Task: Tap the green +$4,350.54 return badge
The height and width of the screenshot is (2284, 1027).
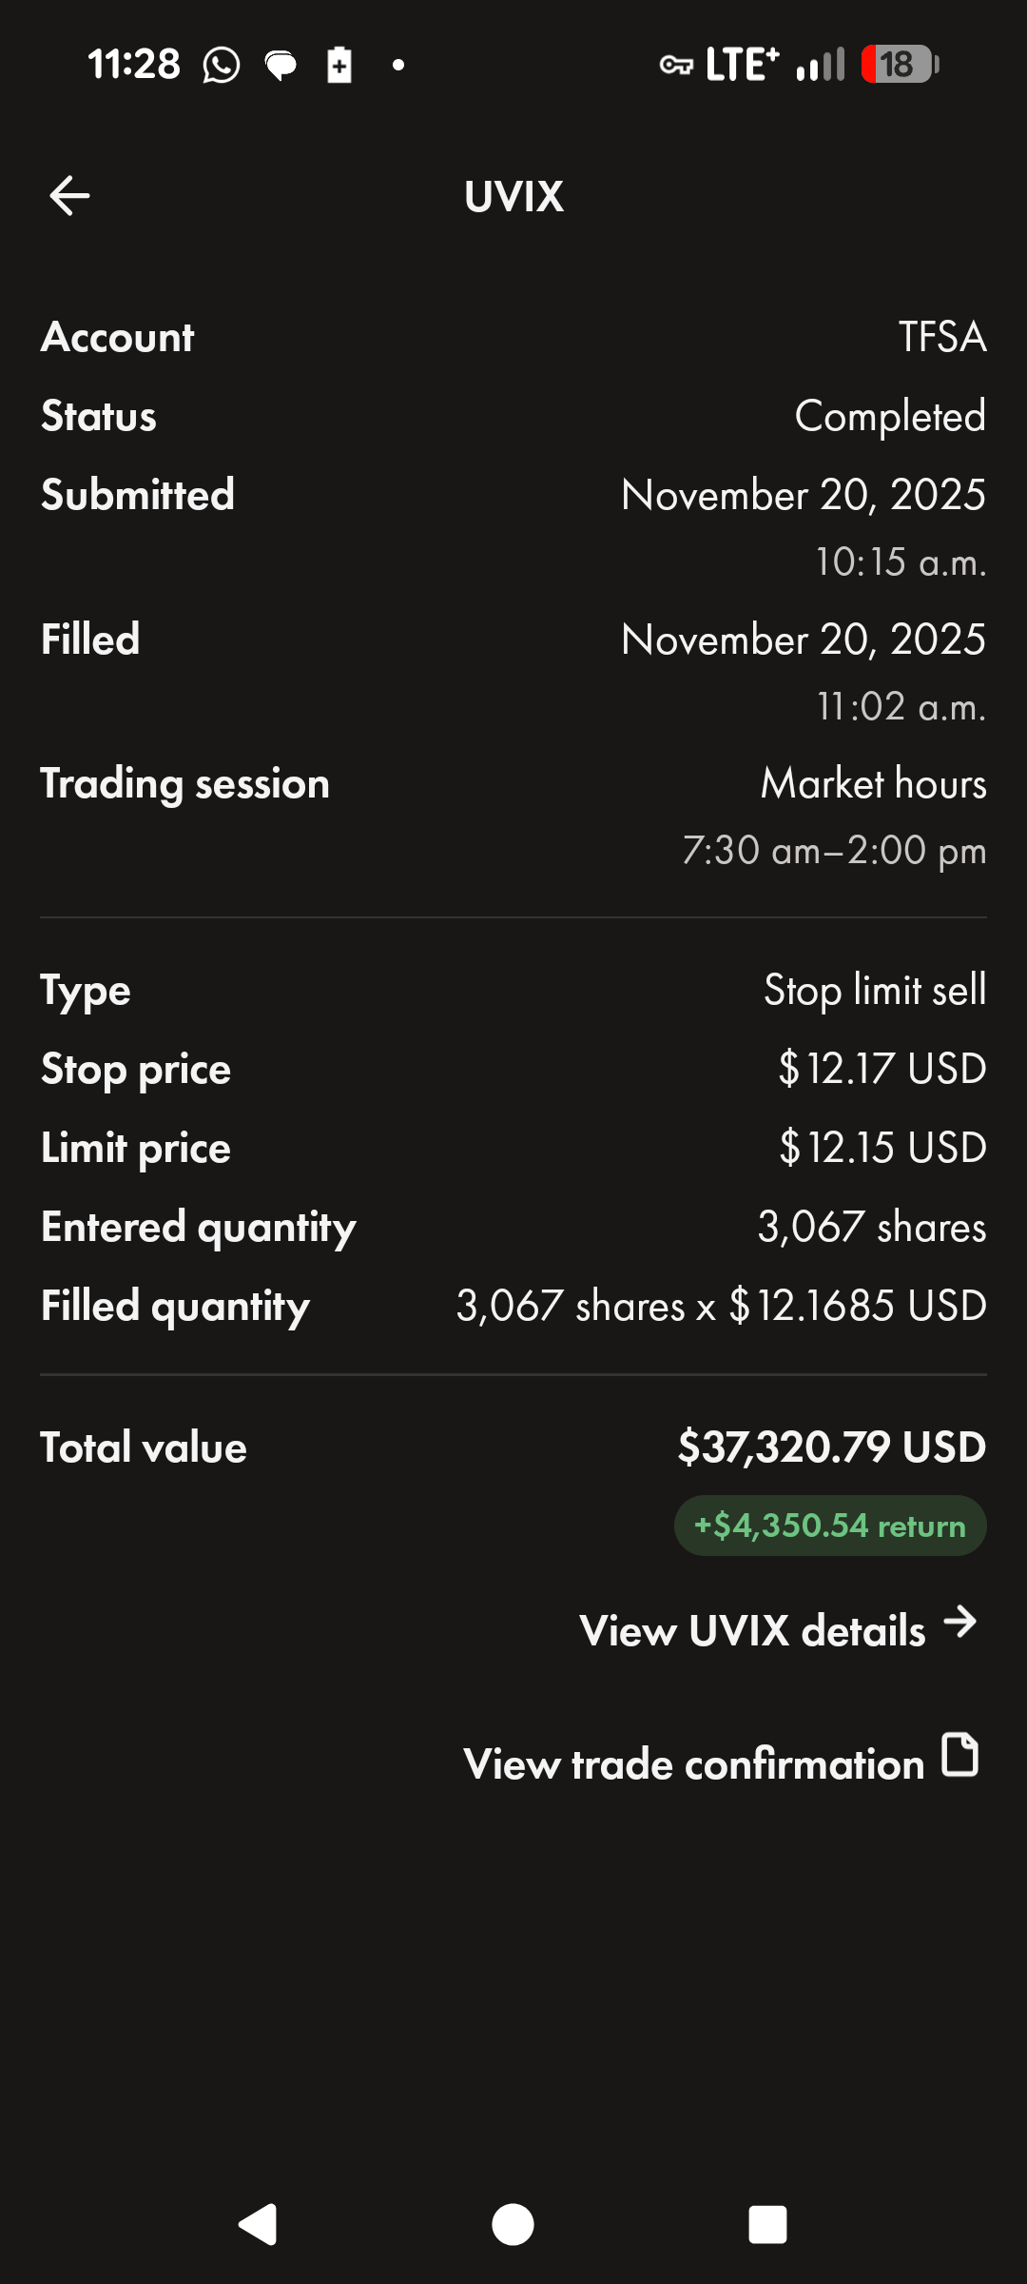Action: 830,1526
